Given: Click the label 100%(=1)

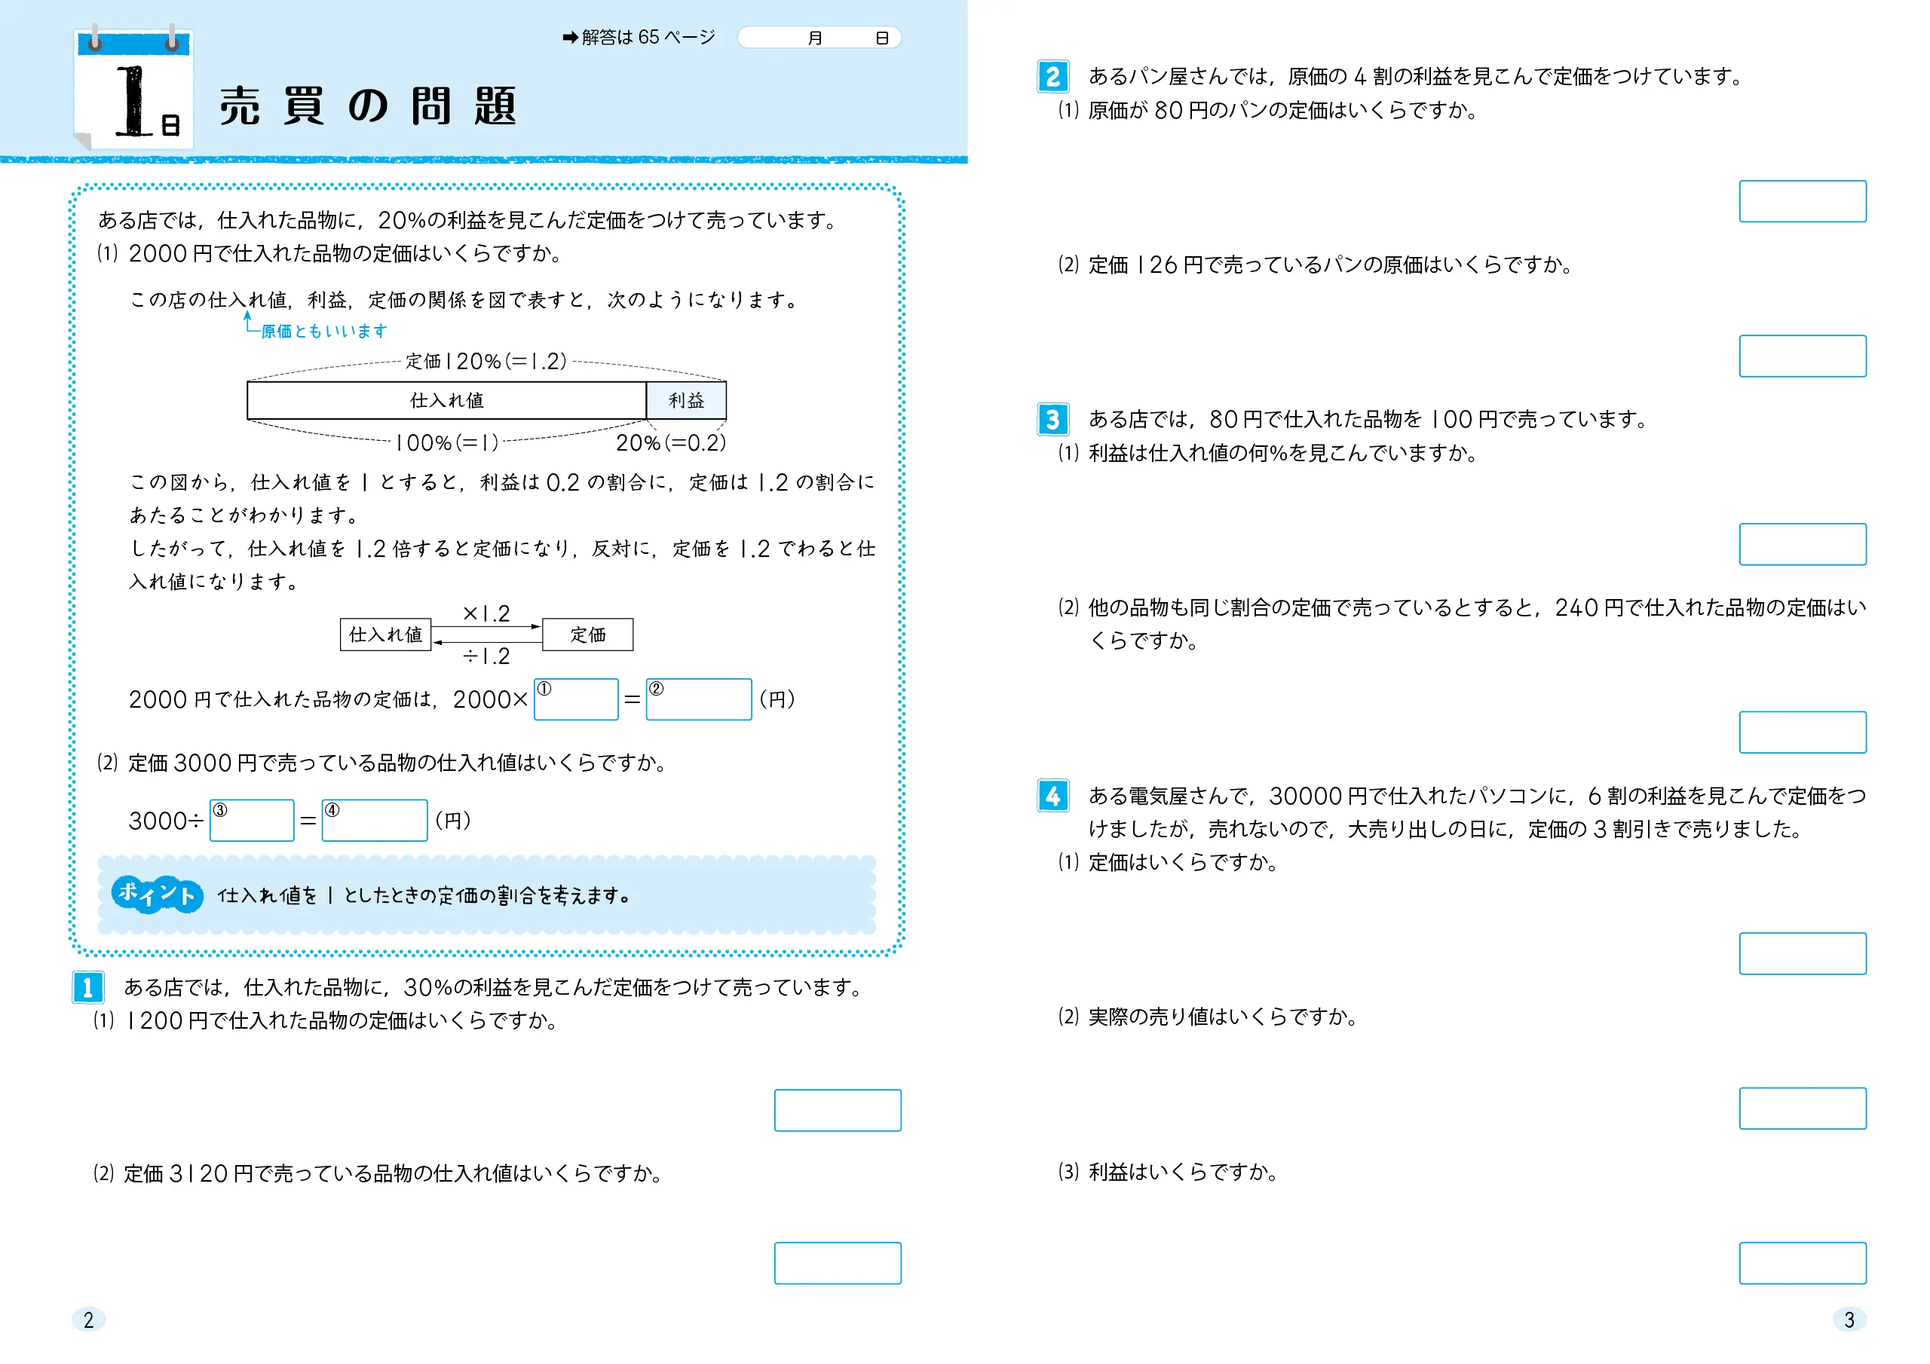Looking at the screenshot, I should point(446,443).
